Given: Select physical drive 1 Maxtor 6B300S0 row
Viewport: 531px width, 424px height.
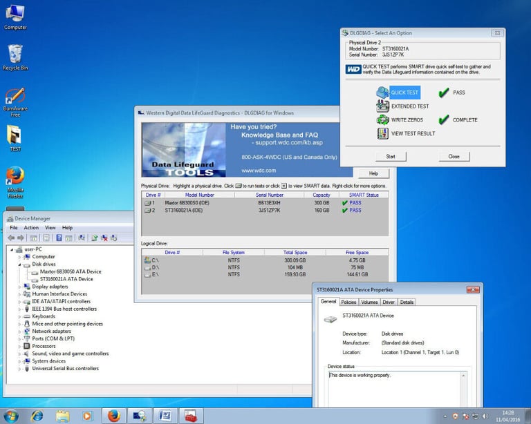Looking at the screenshot, I should tap(265, 203).
